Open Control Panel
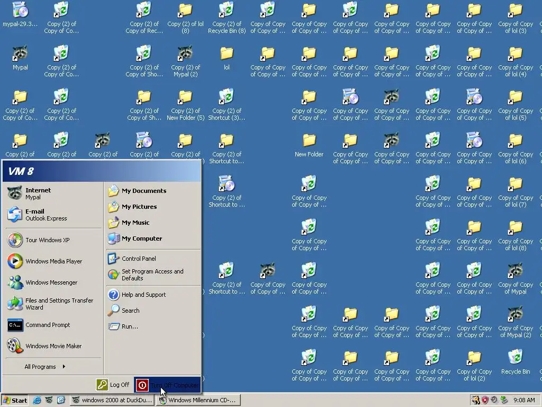The height and width of the screenshot is (407, 542). point(153,259)
